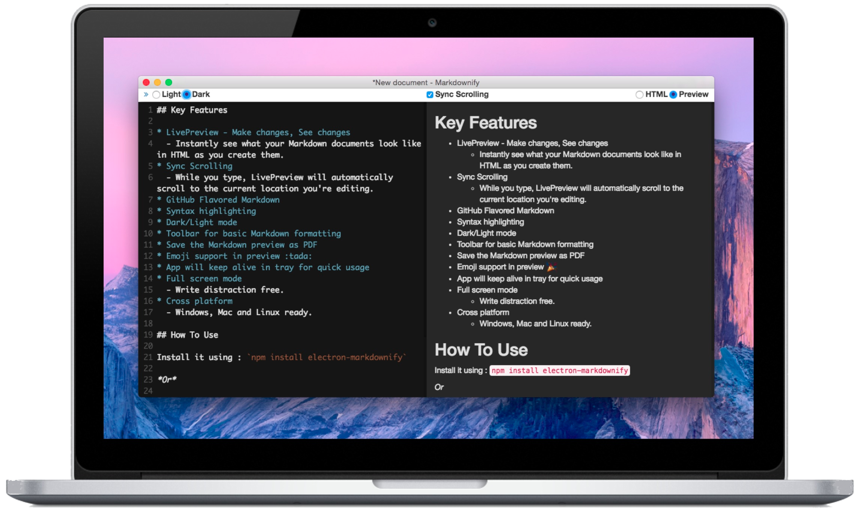The image size is (860, 510).
Task: Close the Markdownify window with the red button
Action: coord(146,82)
